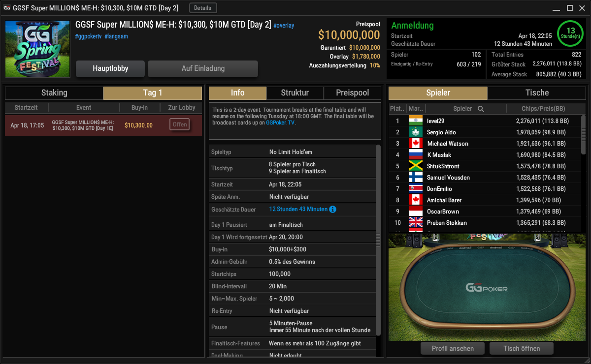Click the search magnifier in Spieler column
The height and width of the screenshot is (364, 591).
481,109
